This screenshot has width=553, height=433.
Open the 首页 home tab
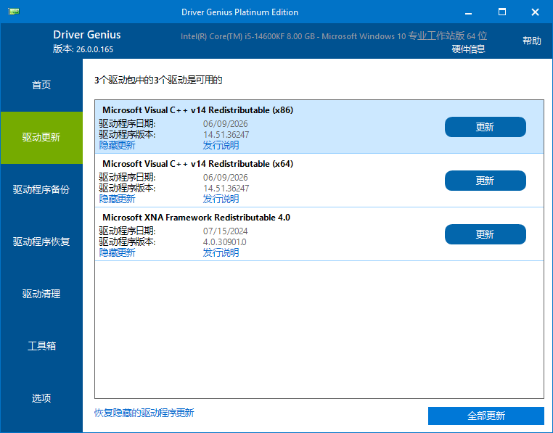[41, 85]
